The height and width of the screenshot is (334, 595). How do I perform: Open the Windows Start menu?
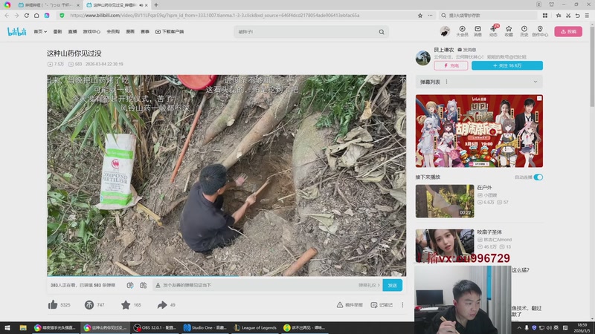point(7,328)
